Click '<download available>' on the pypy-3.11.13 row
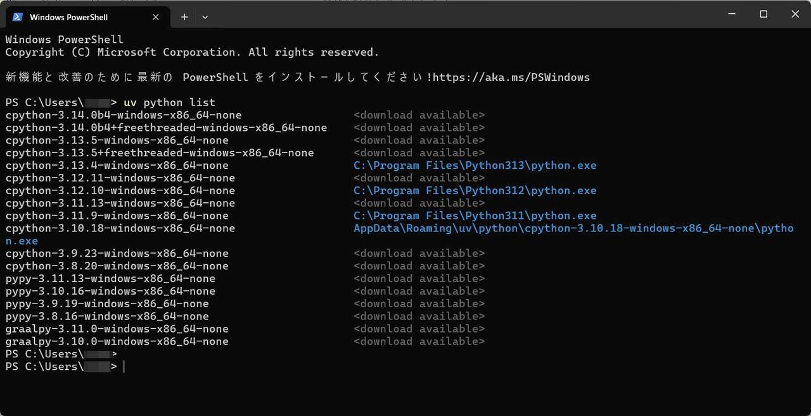811x416 pixels. pyautogui.click(x=419, y=279)
